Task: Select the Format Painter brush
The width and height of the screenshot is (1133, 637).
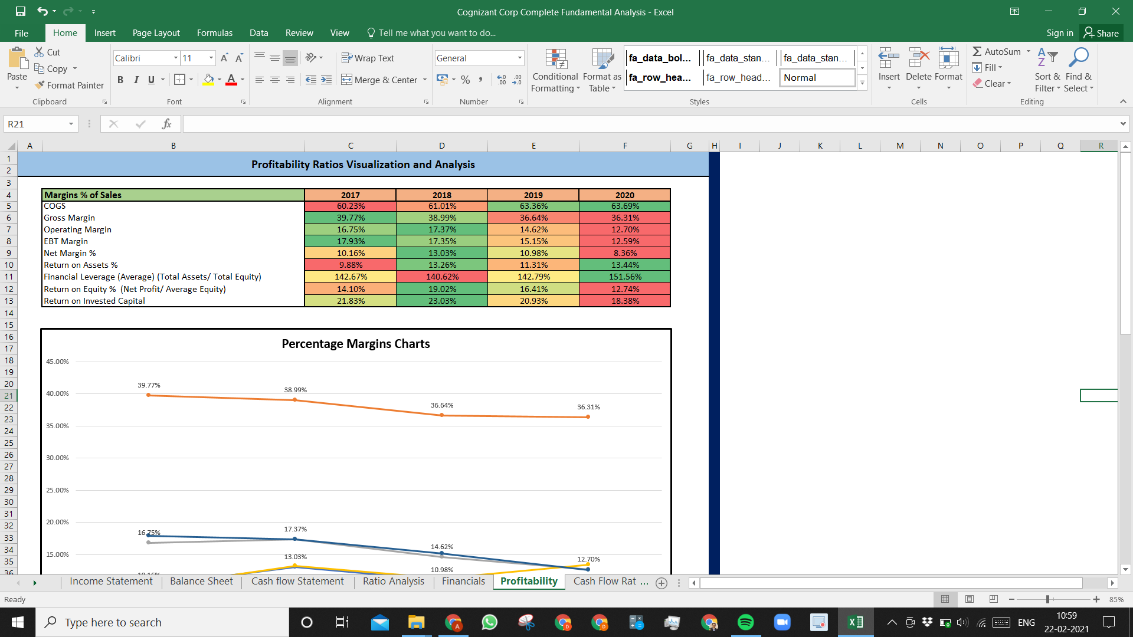Action: (40, 85)
